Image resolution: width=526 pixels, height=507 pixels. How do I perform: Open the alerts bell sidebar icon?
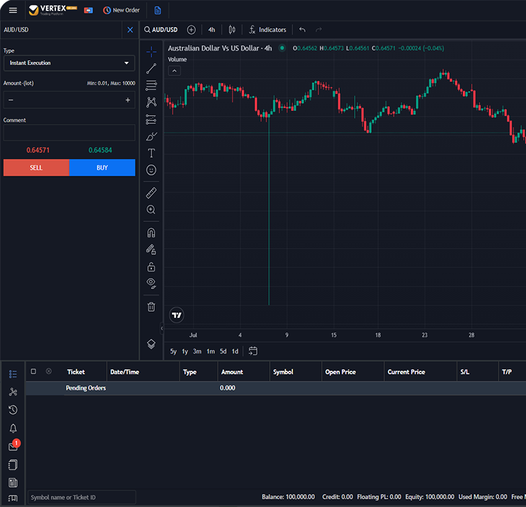click(13, 428)
